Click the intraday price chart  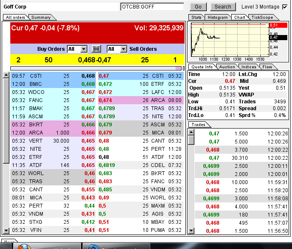pos(230,40)
